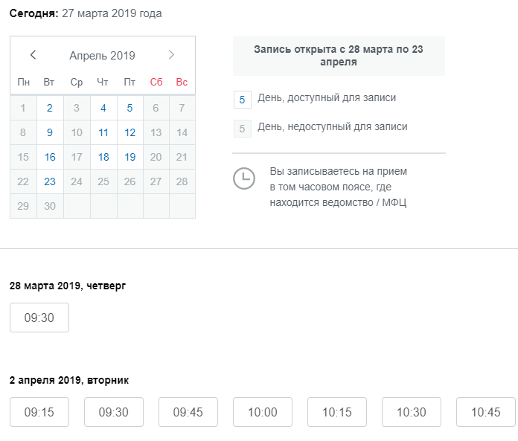
Task: Click unavailable day 10 in calendar
Action: point(77,132)
